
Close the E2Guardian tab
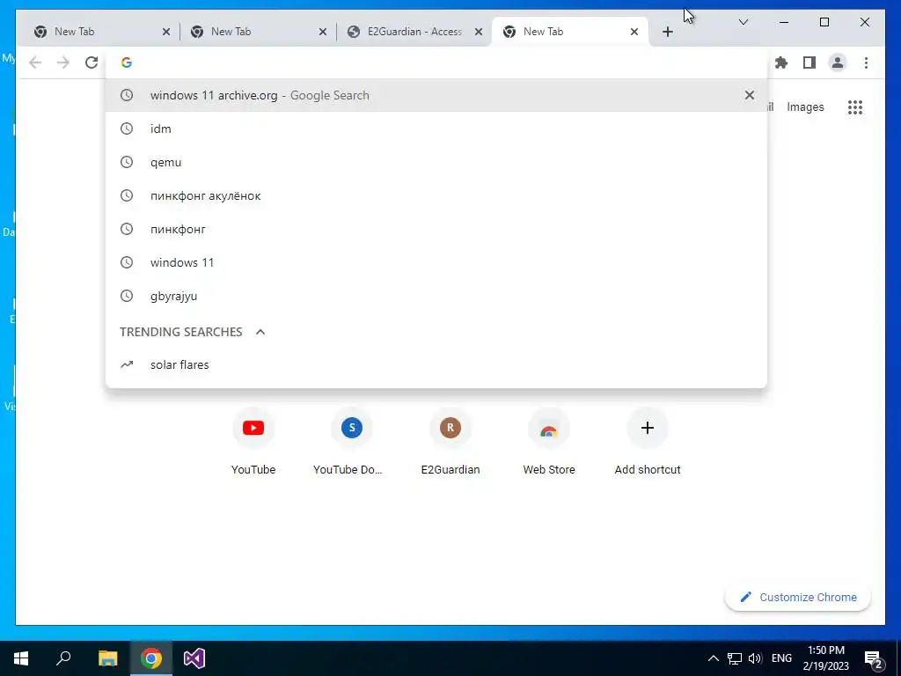[478, 32]
